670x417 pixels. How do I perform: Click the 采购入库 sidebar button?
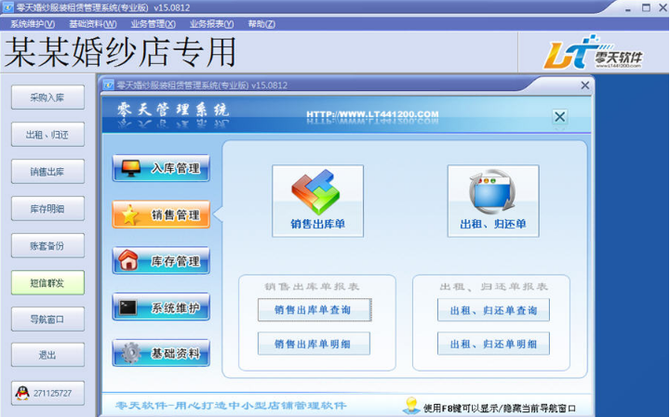[x=47, y=98]
